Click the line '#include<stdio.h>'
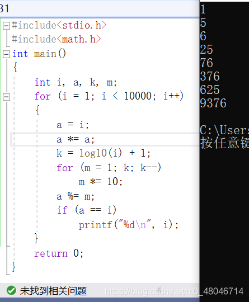Viewport: 249px width, 302px height. [59, 25]
